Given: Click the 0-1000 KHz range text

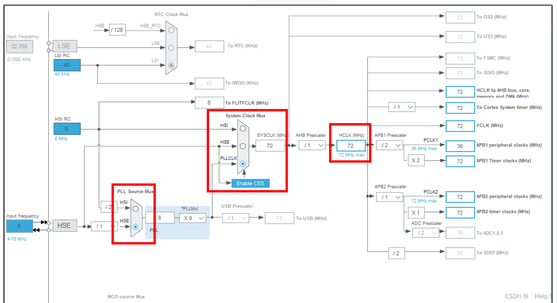Looking at the screenshot, I should (19, 60).
